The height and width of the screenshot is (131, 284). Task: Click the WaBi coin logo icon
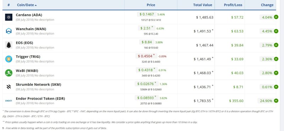tap(9, 73)
